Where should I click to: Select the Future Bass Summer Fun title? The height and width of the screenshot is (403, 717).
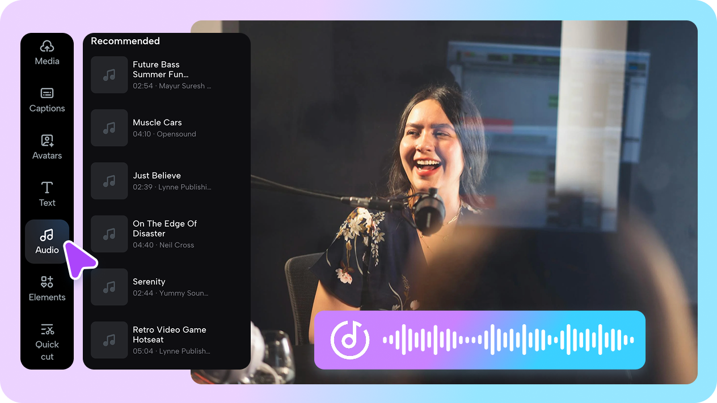click(x=161, y=69)
